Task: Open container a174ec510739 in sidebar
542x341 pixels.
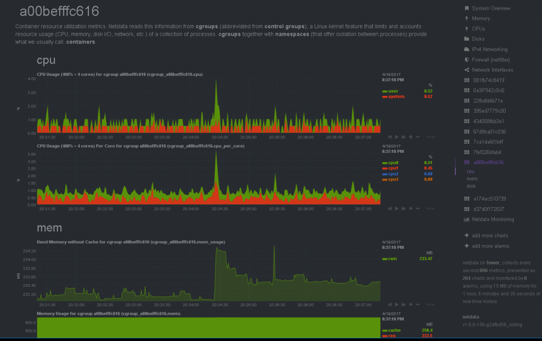Action: [x=489, y=199]
